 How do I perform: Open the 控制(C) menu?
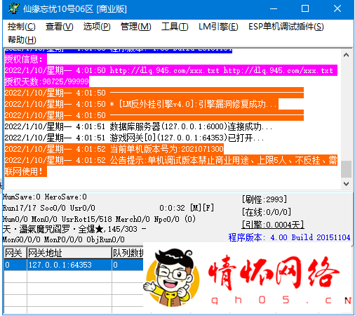point(21,27)
